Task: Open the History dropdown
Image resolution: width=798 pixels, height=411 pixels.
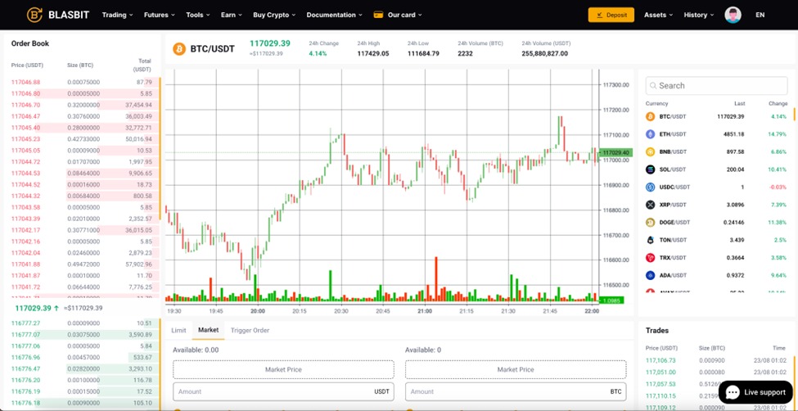Action: click(x=698, y=15)
